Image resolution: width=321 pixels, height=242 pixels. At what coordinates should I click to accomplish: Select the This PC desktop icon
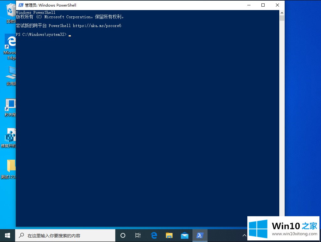coord(11,75)
